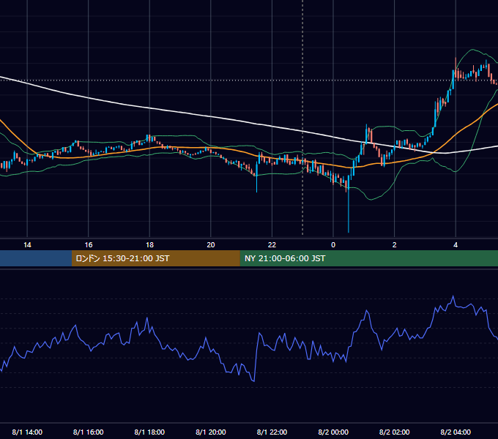Select the 16 hour axis label
This screenshot has width=498, height=439.
tap(89, 245)
